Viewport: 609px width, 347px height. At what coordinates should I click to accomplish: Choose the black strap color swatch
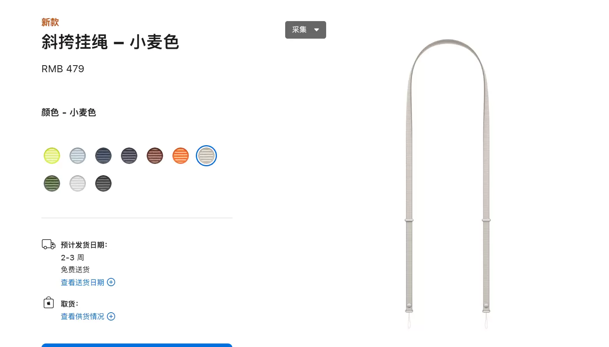[103, 183]
